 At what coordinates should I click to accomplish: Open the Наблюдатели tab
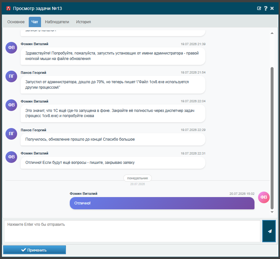click(x=57, y=22)
